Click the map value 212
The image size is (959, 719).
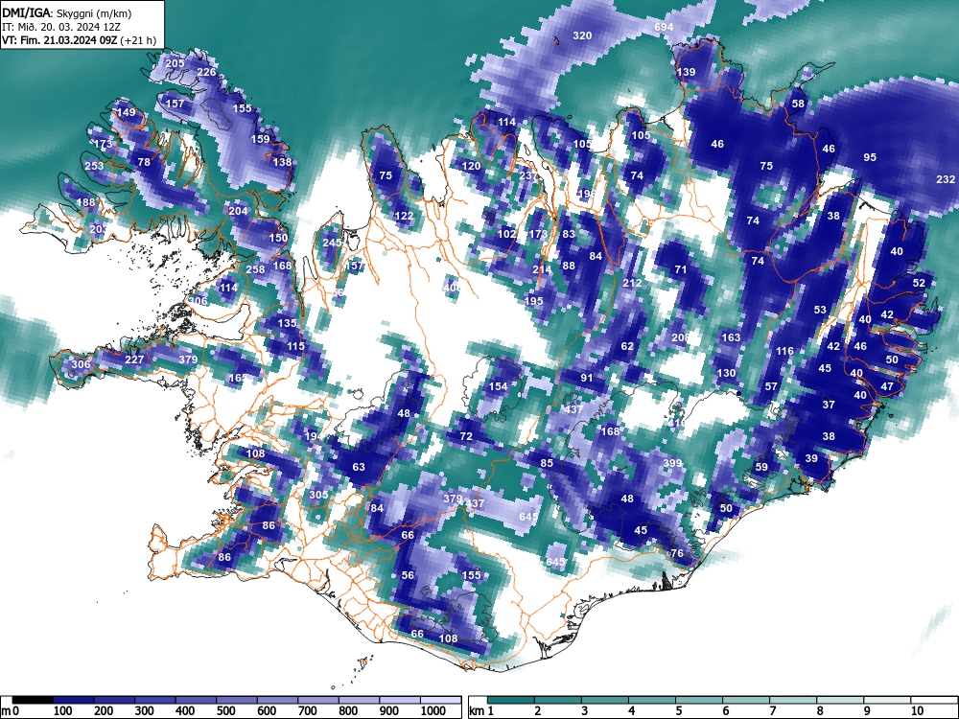tap(632, 283)
